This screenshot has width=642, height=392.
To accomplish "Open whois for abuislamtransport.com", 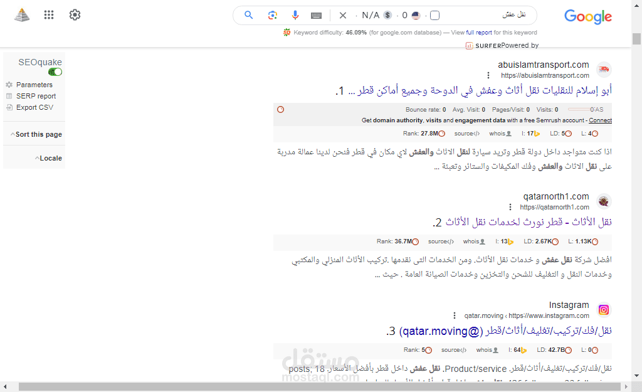I will point(500,134).
